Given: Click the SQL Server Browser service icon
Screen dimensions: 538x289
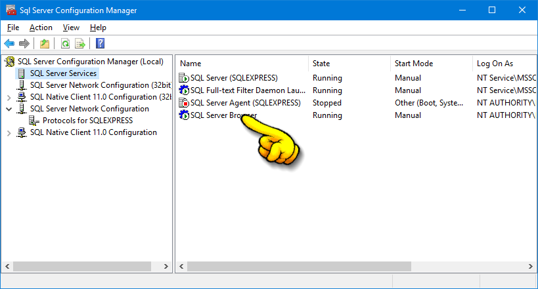Looking at the screenshot, I should pos(184,115).
